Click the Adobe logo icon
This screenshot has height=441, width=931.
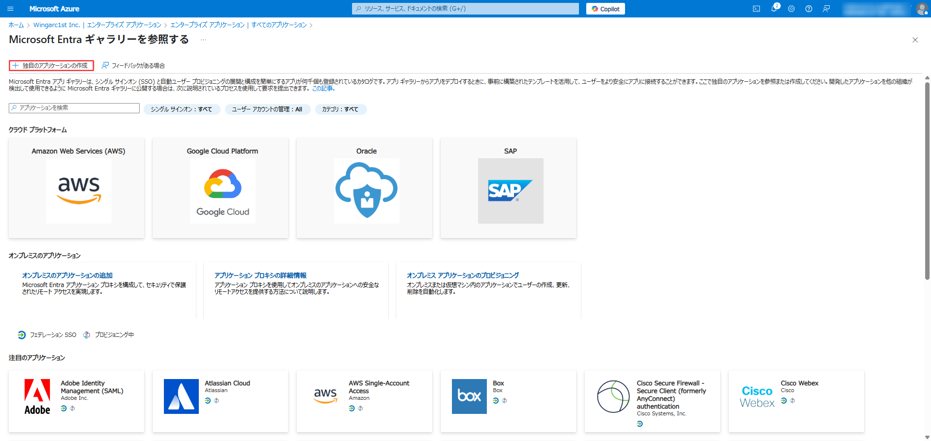click(x=37, y=397)
